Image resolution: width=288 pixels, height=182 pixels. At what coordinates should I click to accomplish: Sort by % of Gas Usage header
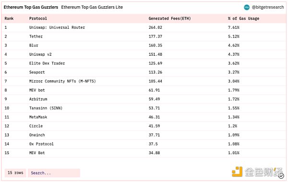coord(243,18)
